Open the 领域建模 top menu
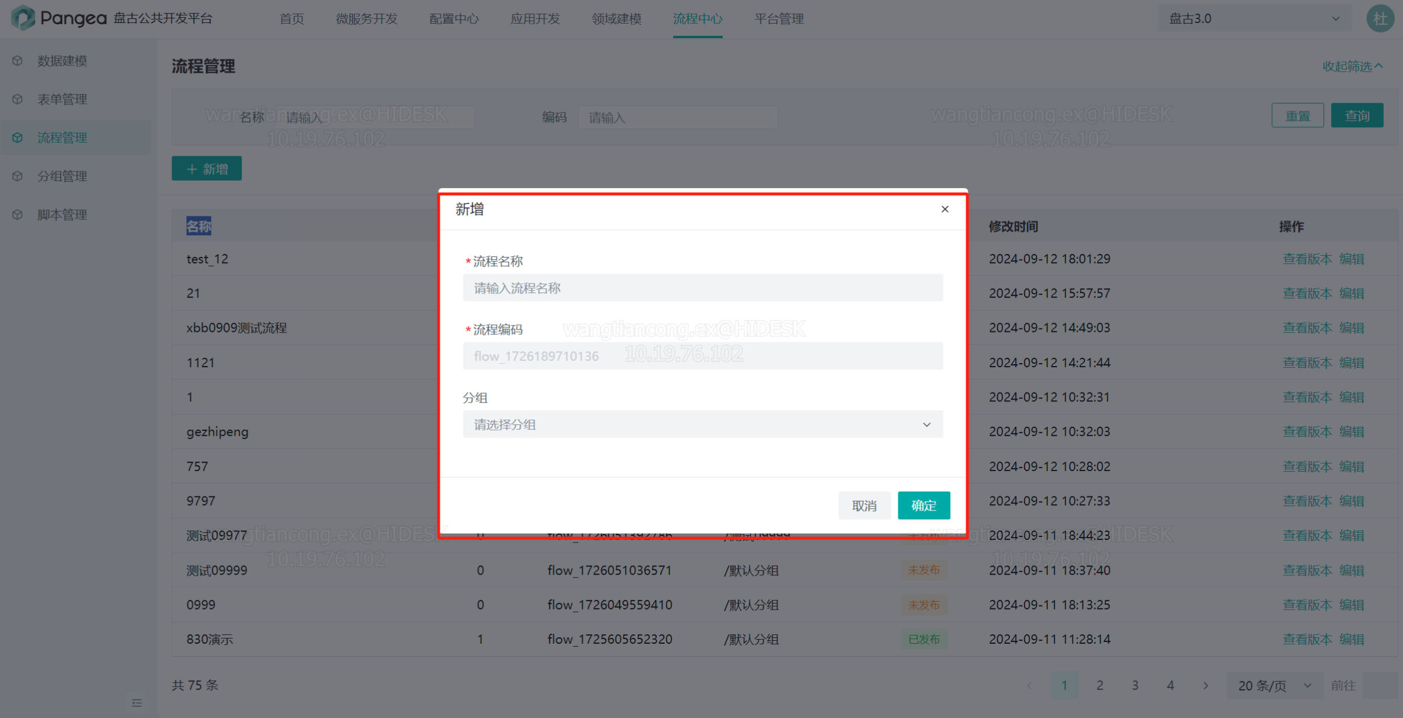Viewport: 1403px width, 718px height. coord(617,19)
